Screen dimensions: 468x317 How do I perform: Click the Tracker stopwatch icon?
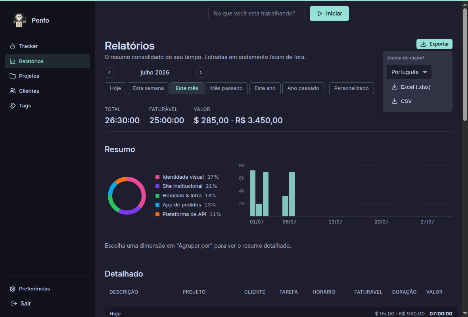(x=13, y=46)
